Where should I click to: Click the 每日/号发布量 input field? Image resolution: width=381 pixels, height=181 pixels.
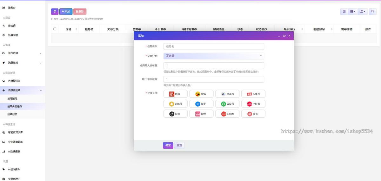tap(214, 79)
